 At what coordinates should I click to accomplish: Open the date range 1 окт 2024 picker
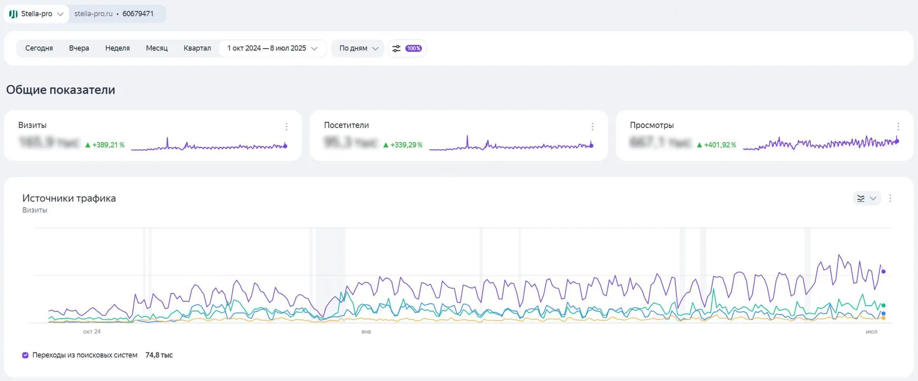tap(272, 48)
